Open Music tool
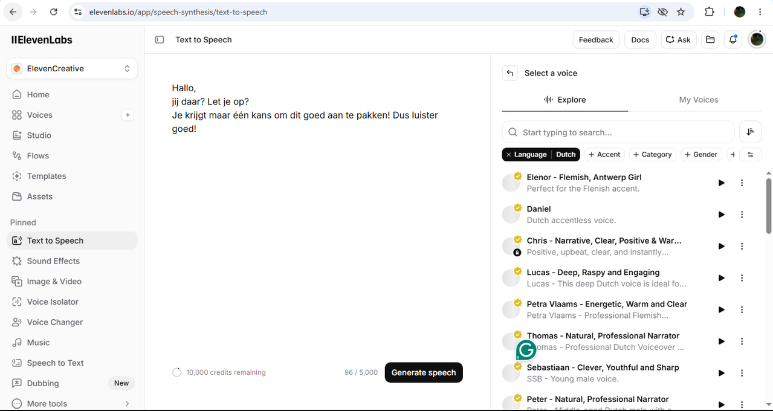The image size is (773, 411). pos(72,343)
